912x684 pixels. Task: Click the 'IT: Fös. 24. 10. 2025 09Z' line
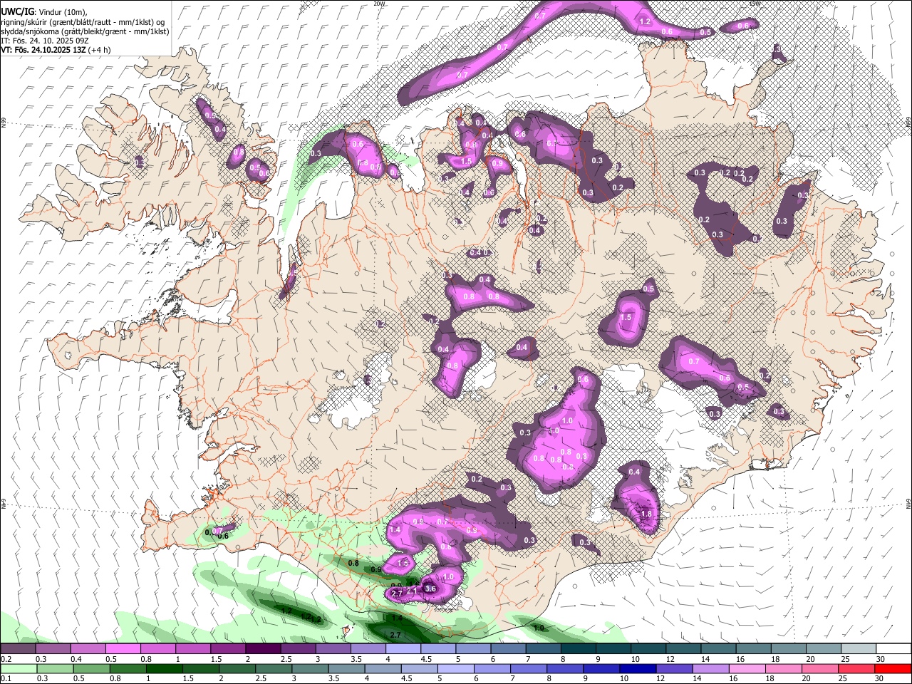coord(46,41)
